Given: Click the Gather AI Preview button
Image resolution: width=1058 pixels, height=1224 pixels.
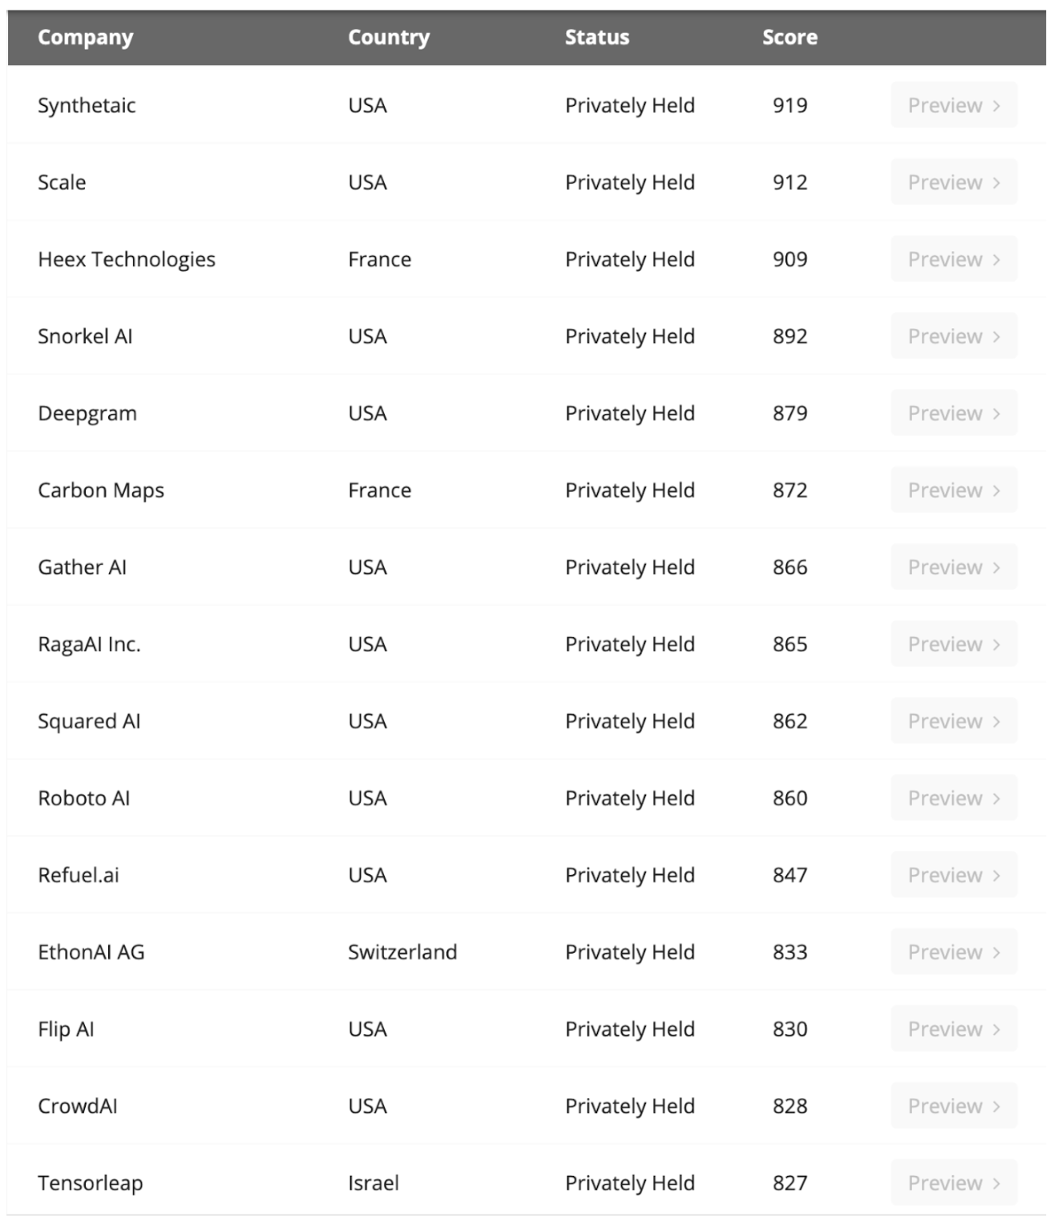Looking at the screenshot, I should click(x=953, y=567).
